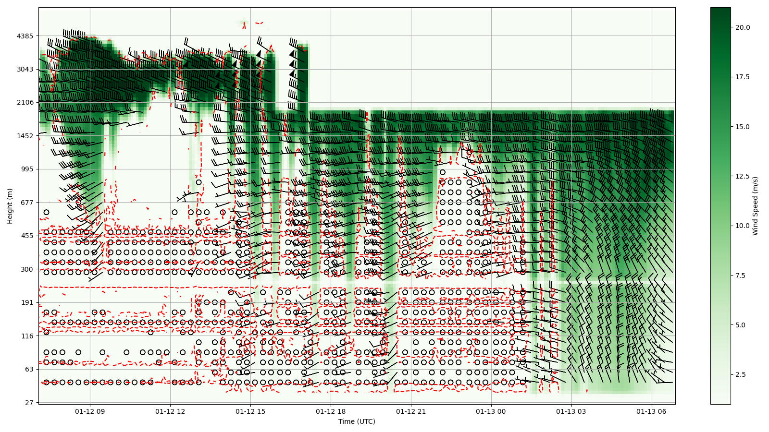The width and height of the screenshot is (769, 432).
Task: Click the 4385 height tick label
Action: pyautogui.click(x=25, y=36)
